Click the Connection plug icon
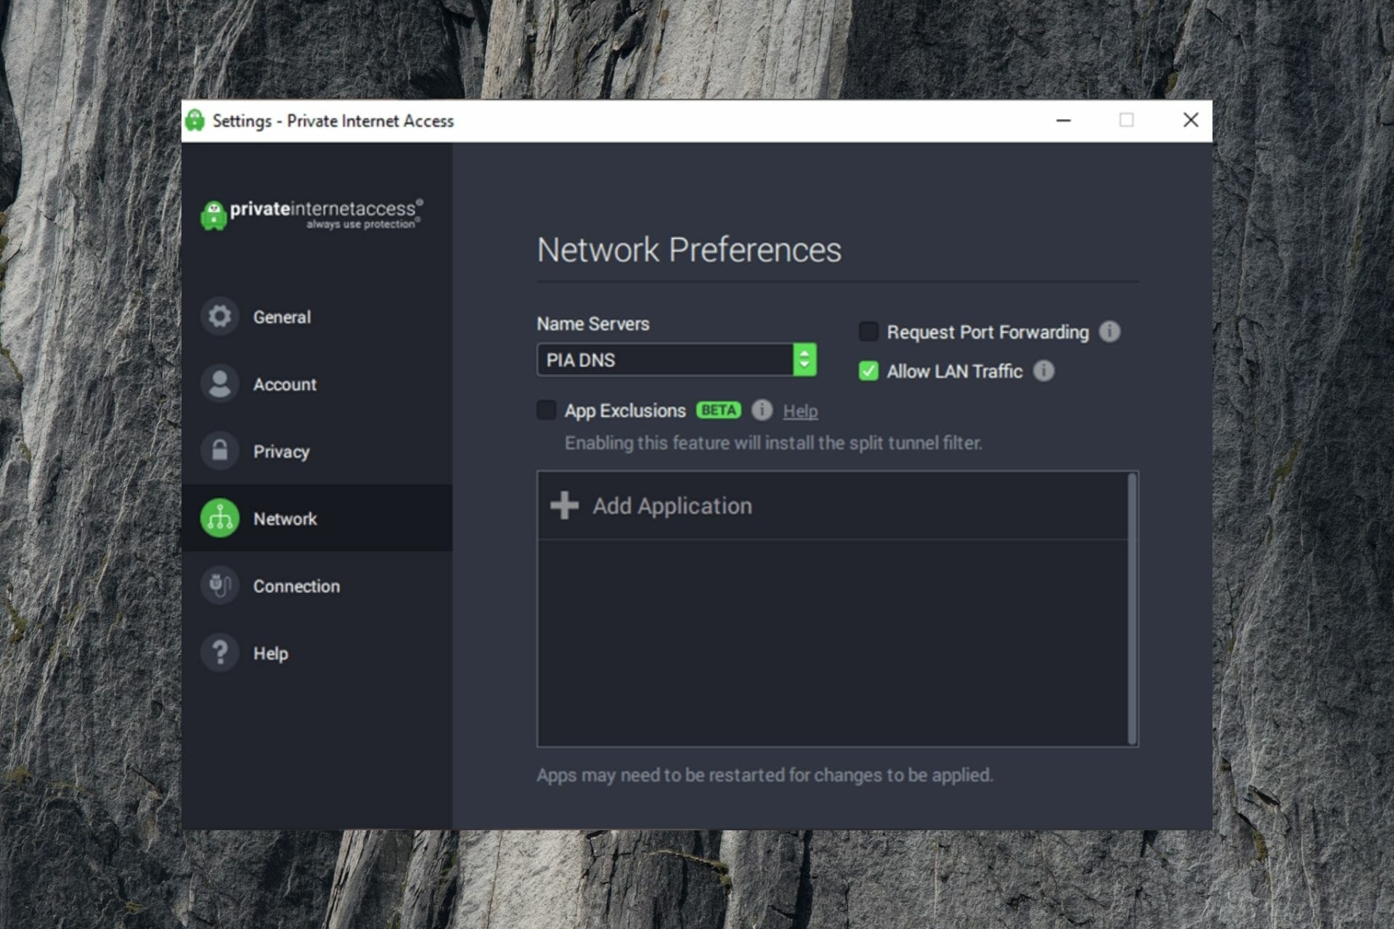Screen dimensions: 1394x929 coord(219,585)
